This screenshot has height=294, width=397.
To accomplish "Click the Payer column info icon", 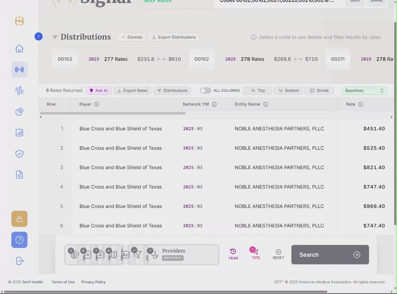I will pos(96,104).
